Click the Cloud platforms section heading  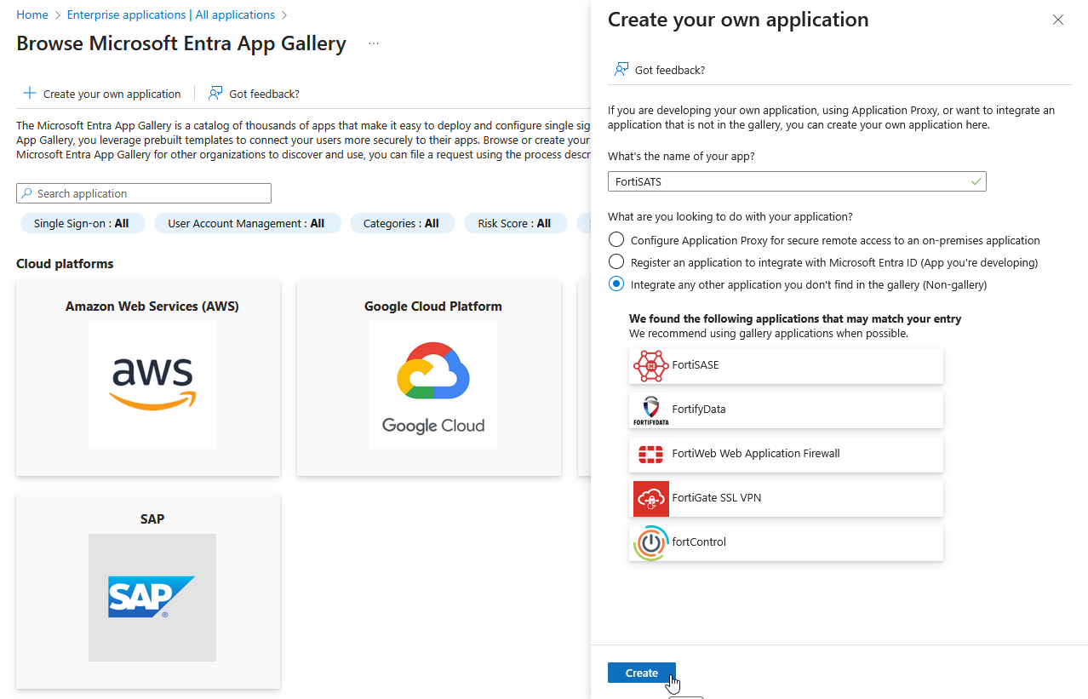[x=65, y=264]
